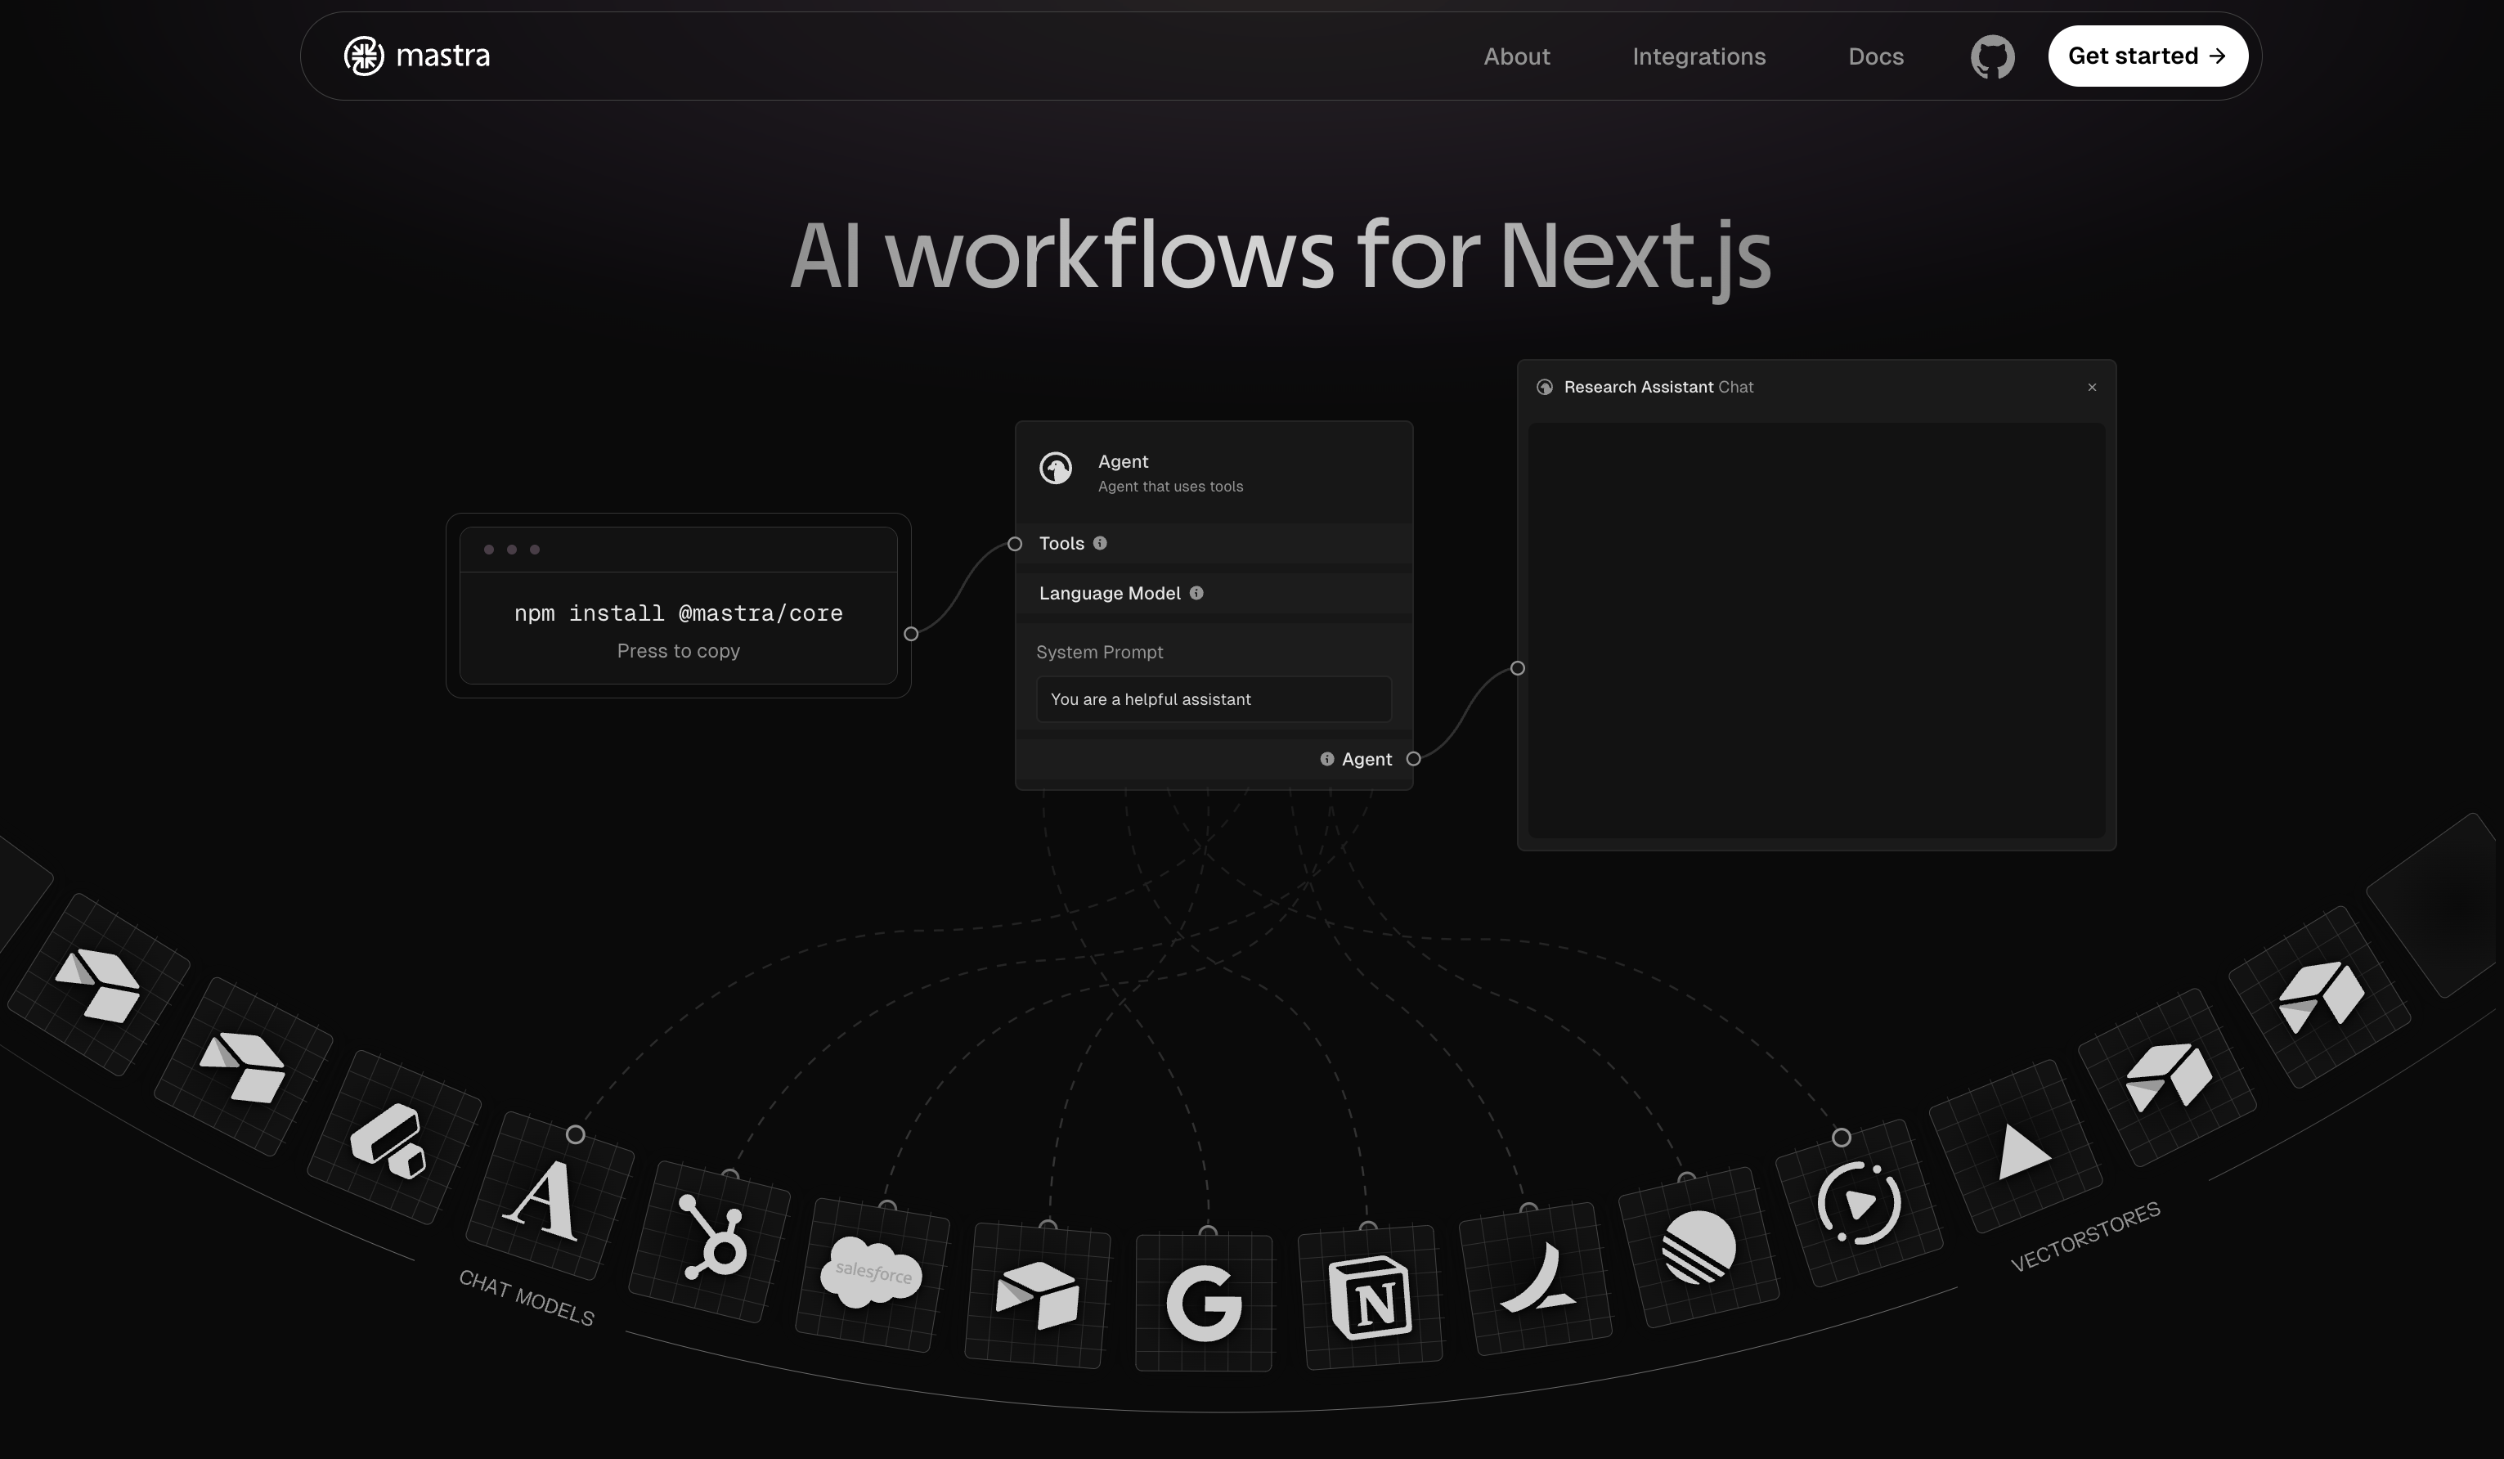Click the angled block tile left of Anthropic
Viewport: 2504px width, 1459px height.
393,1137
